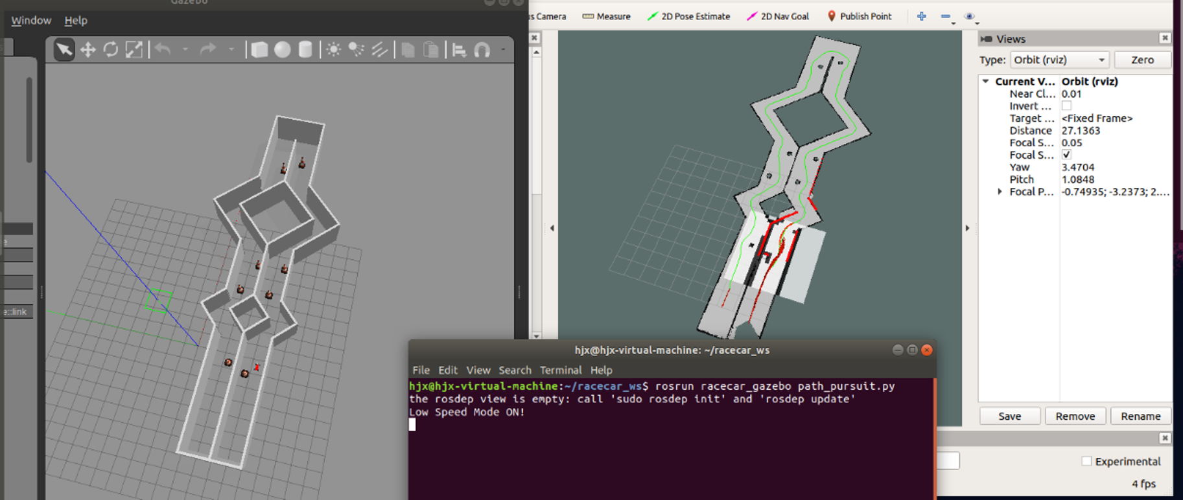Click the Gazebo left panel vertical scrollbar
The height and width of the screenshot is (500, 1183).
29,120
